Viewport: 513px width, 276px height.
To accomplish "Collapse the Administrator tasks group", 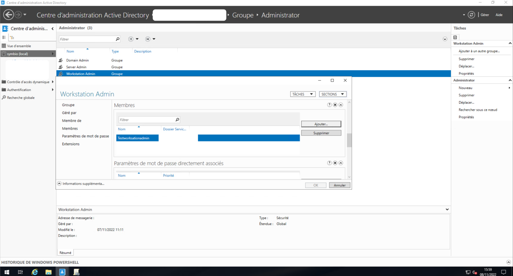I will [510, 80].
